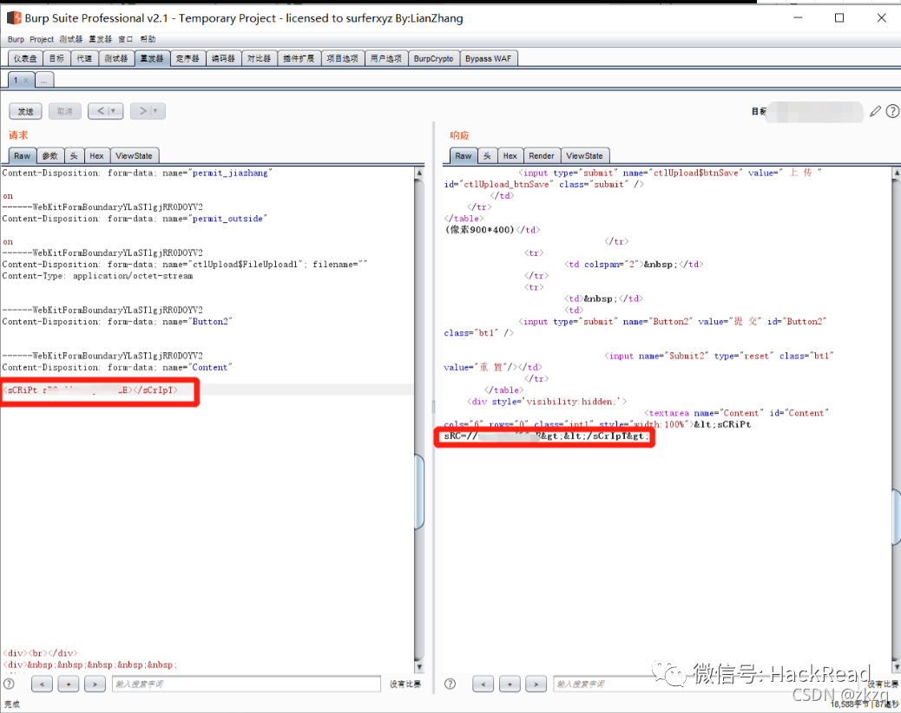The image size is (901, 713).
Task: Select the 重发器 repeater tab
Action: (152, 59)
